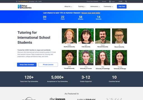Open the University of Cambridge tutor photo

(x=103, y=57)
